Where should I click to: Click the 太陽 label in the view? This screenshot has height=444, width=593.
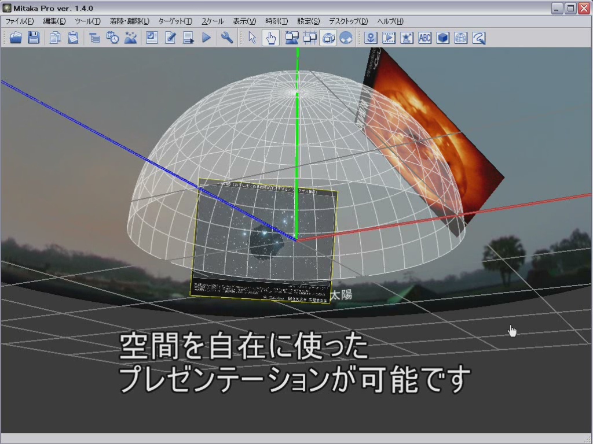click(341, 294)
